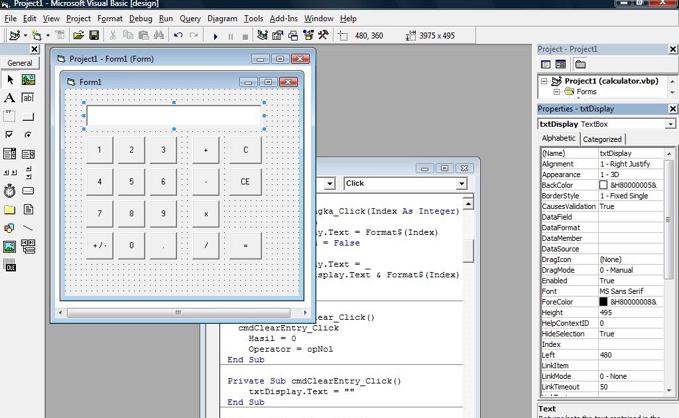Choose the Image control from the toolbox
The image size is (679, 418).
[x=9, y=246]
